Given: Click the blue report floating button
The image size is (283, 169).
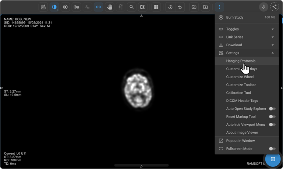Looking at the screenshot, I should 273,159.
